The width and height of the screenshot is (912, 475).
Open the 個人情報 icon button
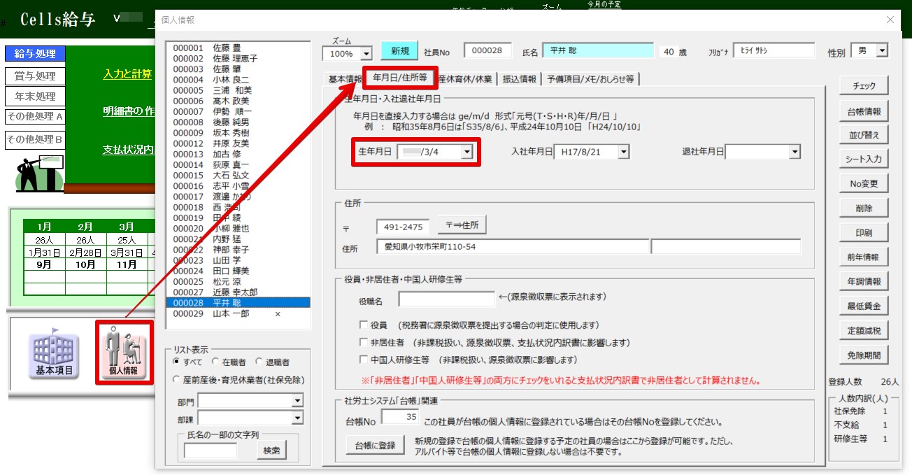pyautogui.click(x=124, y=352)
